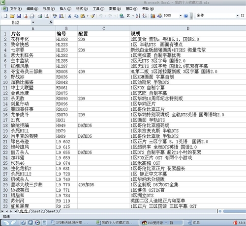Click the Insert Function fx button
The height and width of the screenshot is (226, 246).
(x=51, y=22)
